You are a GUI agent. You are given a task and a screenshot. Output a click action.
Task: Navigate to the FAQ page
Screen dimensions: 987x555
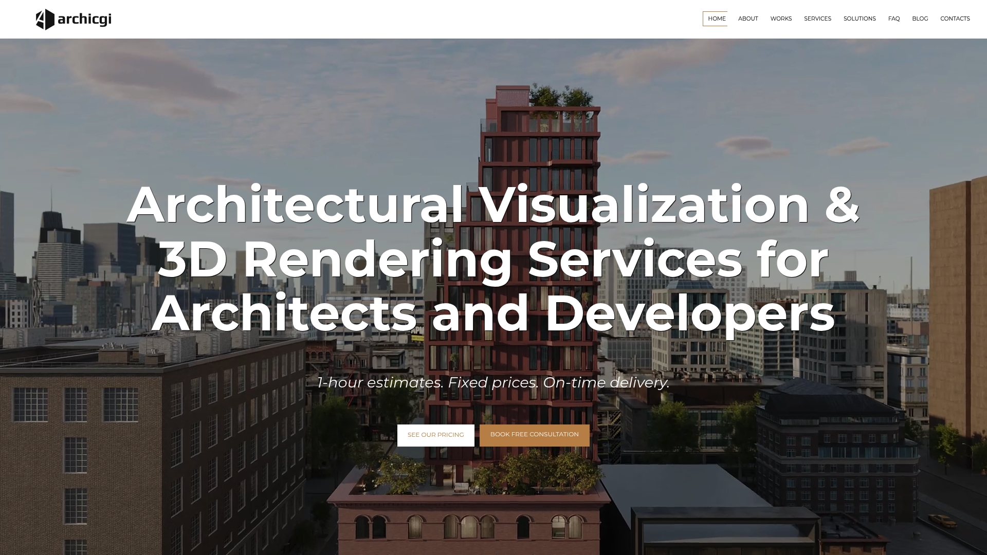click(x=894, y=18)
